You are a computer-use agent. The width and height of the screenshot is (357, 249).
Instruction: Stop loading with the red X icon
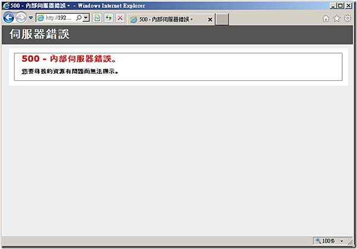click(x=120, y=18)
